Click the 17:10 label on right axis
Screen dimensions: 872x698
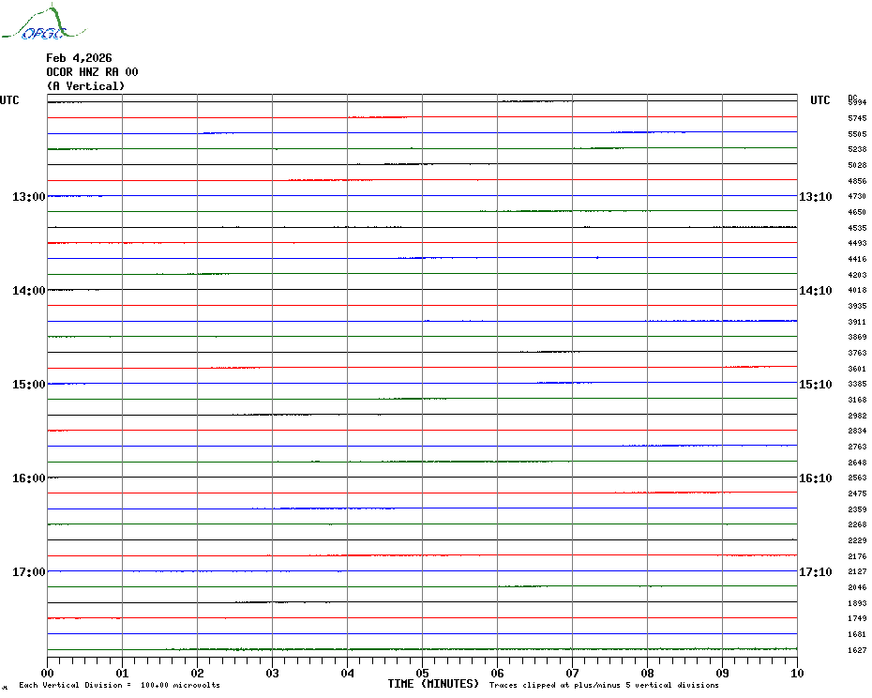pyautogui.click(x=815, y=572)
